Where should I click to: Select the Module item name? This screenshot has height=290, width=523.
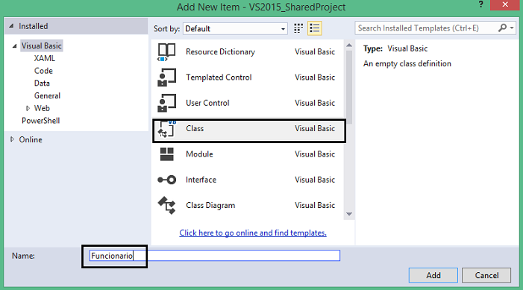click(x=199, y=154)
